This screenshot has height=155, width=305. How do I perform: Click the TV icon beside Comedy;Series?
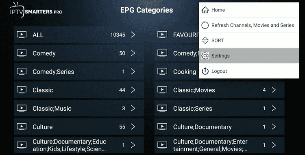tap(22, 72)
